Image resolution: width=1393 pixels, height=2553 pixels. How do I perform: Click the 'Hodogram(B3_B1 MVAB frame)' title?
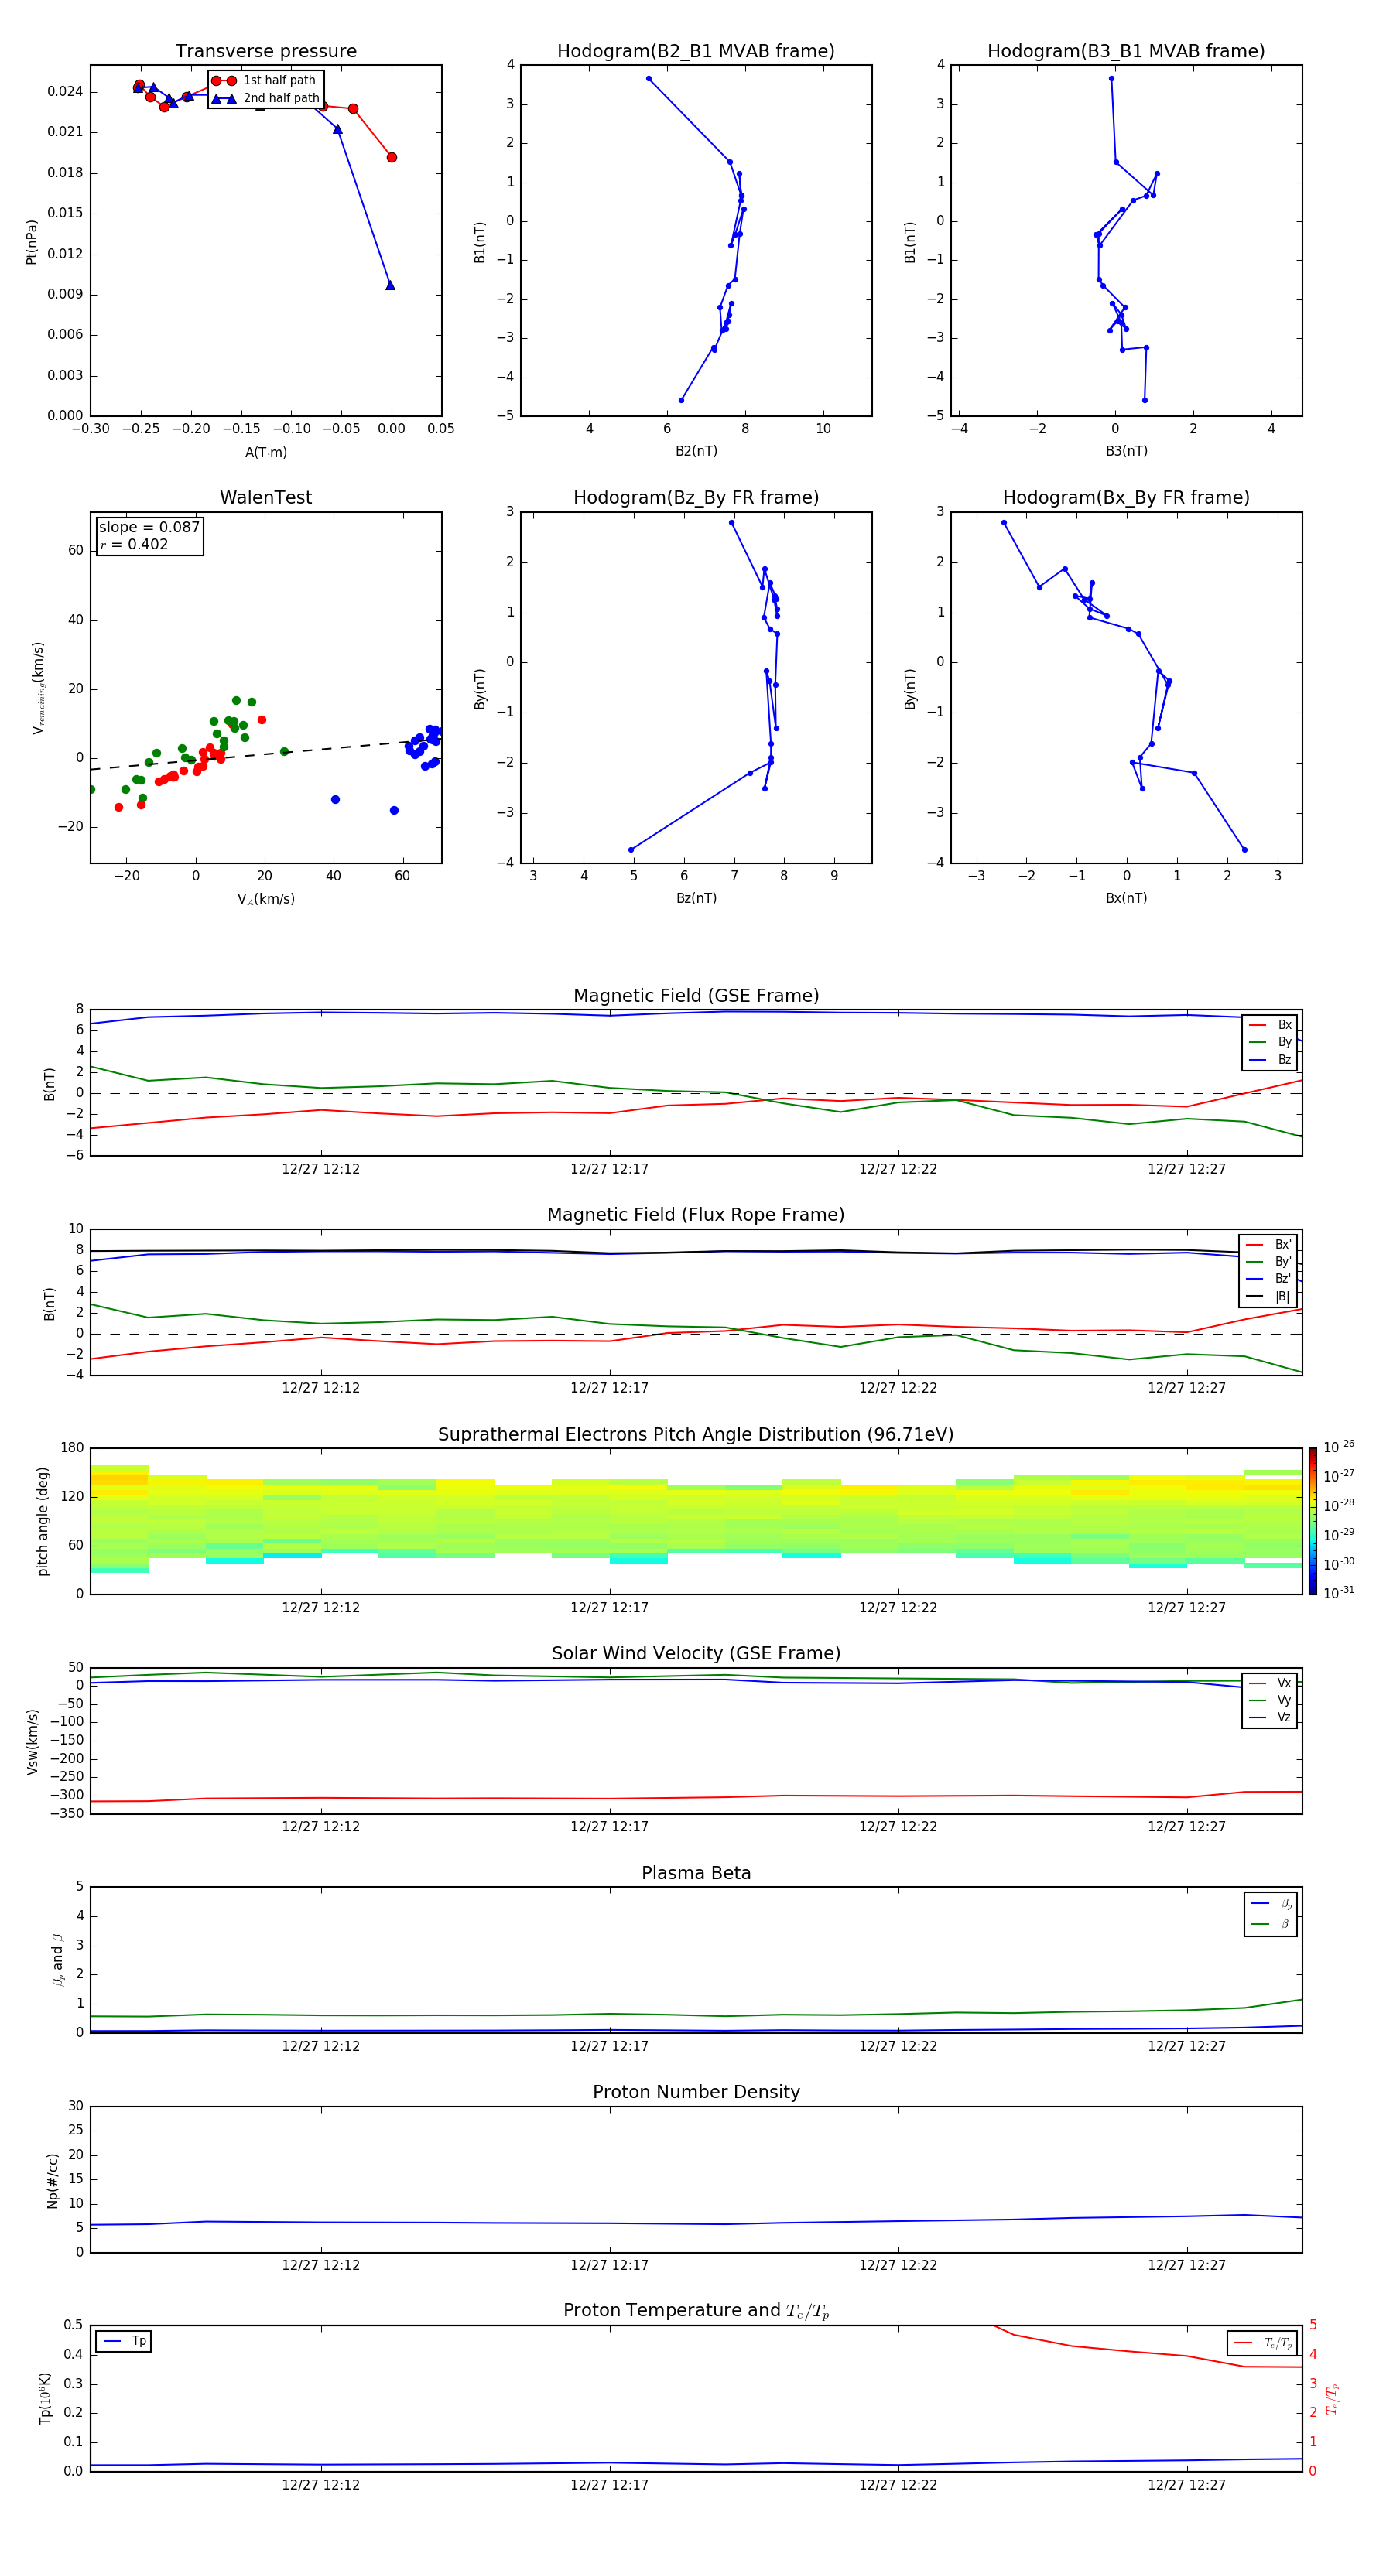pos(1126,52)
